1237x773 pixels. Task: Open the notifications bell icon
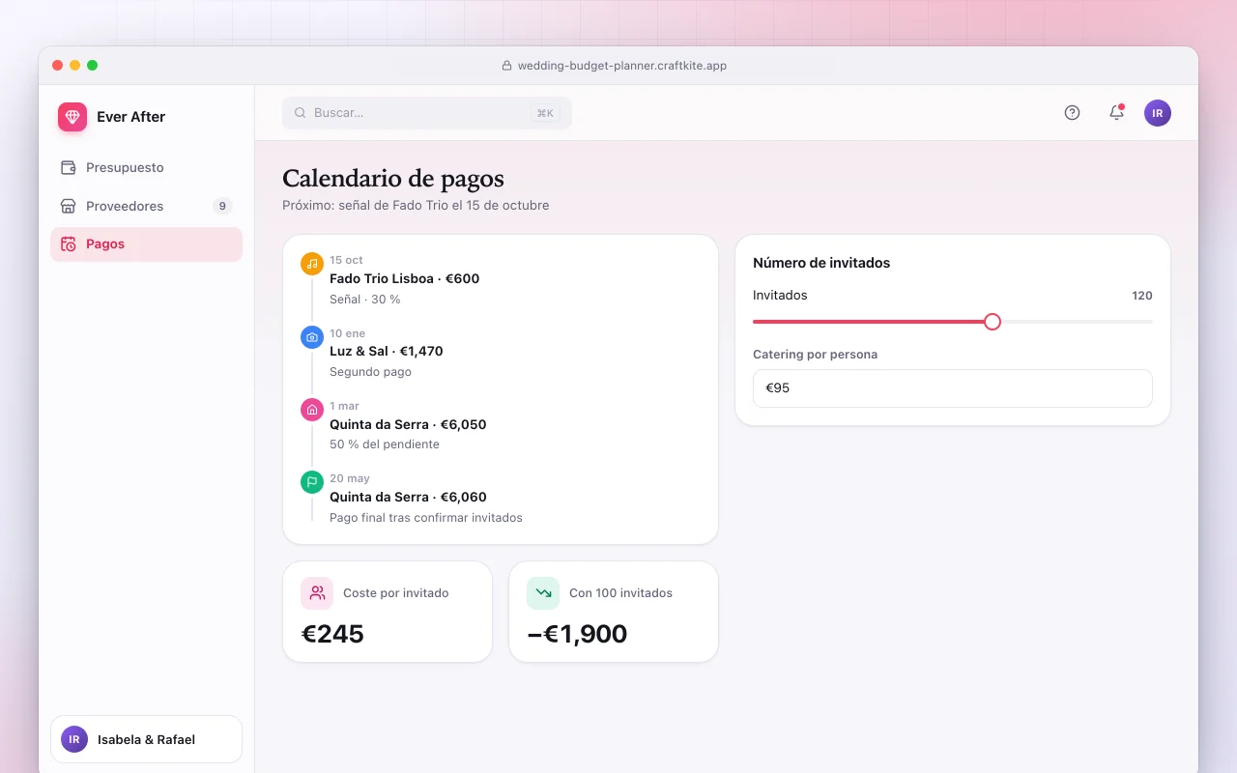[x=1116, y=113]
